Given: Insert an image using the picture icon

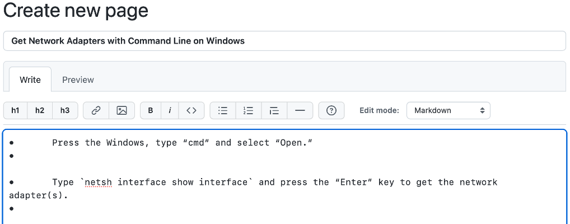Looking at the screenshot, I should click(122, 110).
